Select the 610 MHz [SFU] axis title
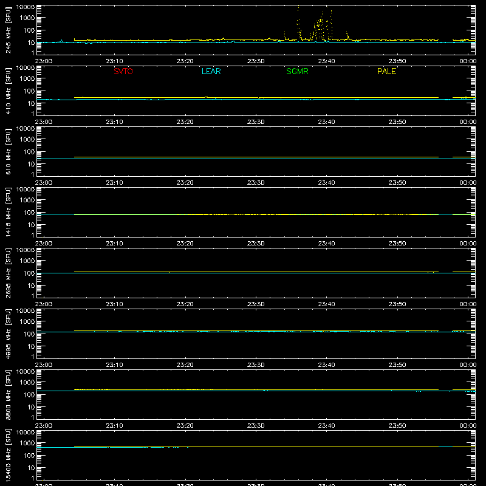The image size is (486, 486). click(x=8, y=151)
